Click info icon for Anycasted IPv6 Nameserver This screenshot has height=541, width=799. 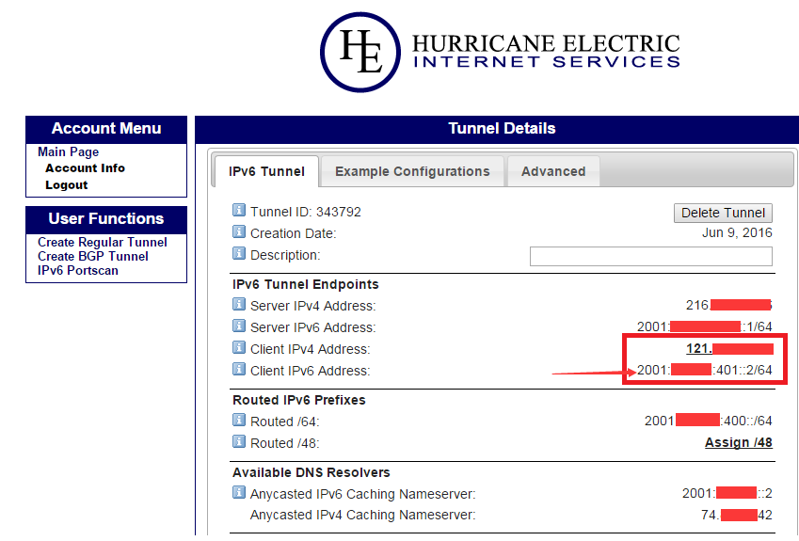point(239,493)
